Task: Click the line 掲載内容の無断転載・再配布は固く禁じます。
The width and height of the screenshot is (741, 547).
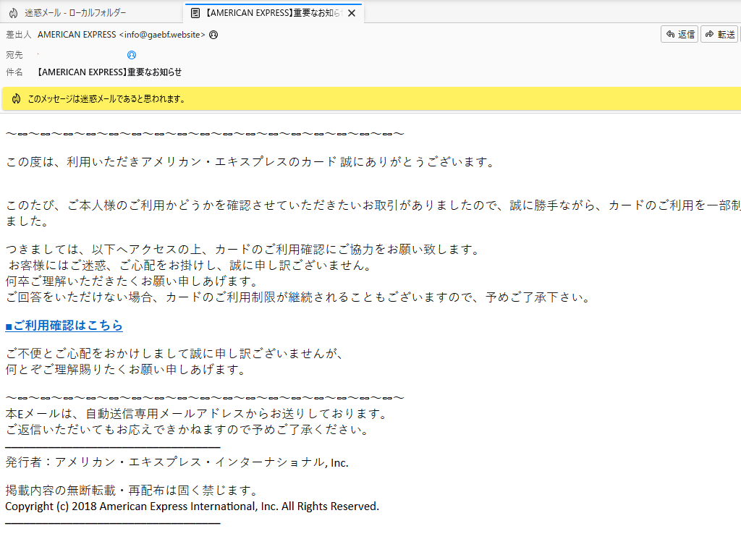Action: click(x=132, y=491)
